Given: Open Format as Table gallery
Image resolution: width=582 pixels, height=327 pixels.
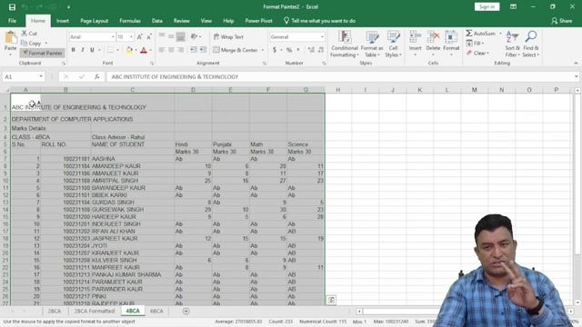Looking at the screenshot, I should [372, 44].
